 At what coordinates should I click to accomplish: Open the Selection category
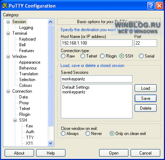click(27, 80)
